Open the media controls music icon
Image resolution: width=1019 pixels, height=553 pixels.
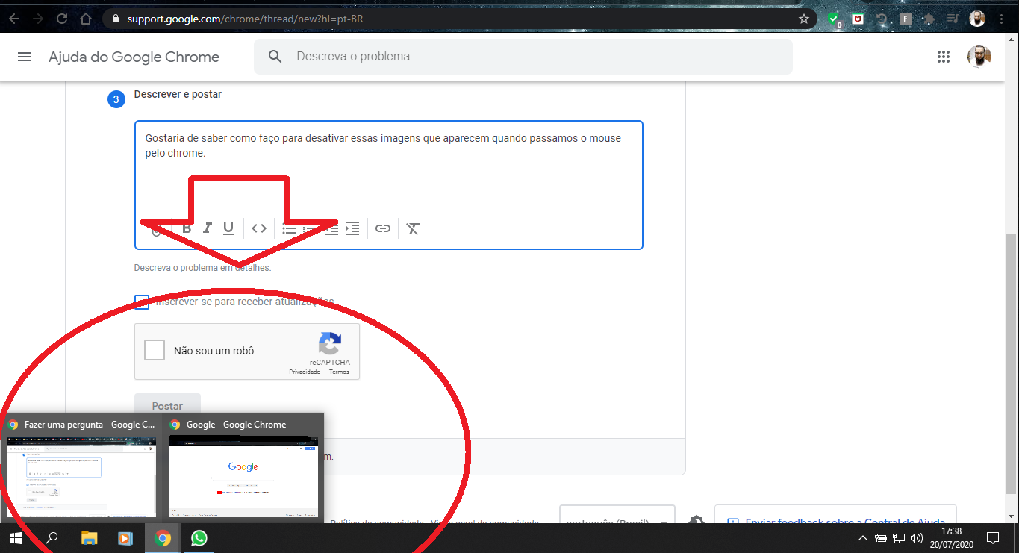click(952, 19)
